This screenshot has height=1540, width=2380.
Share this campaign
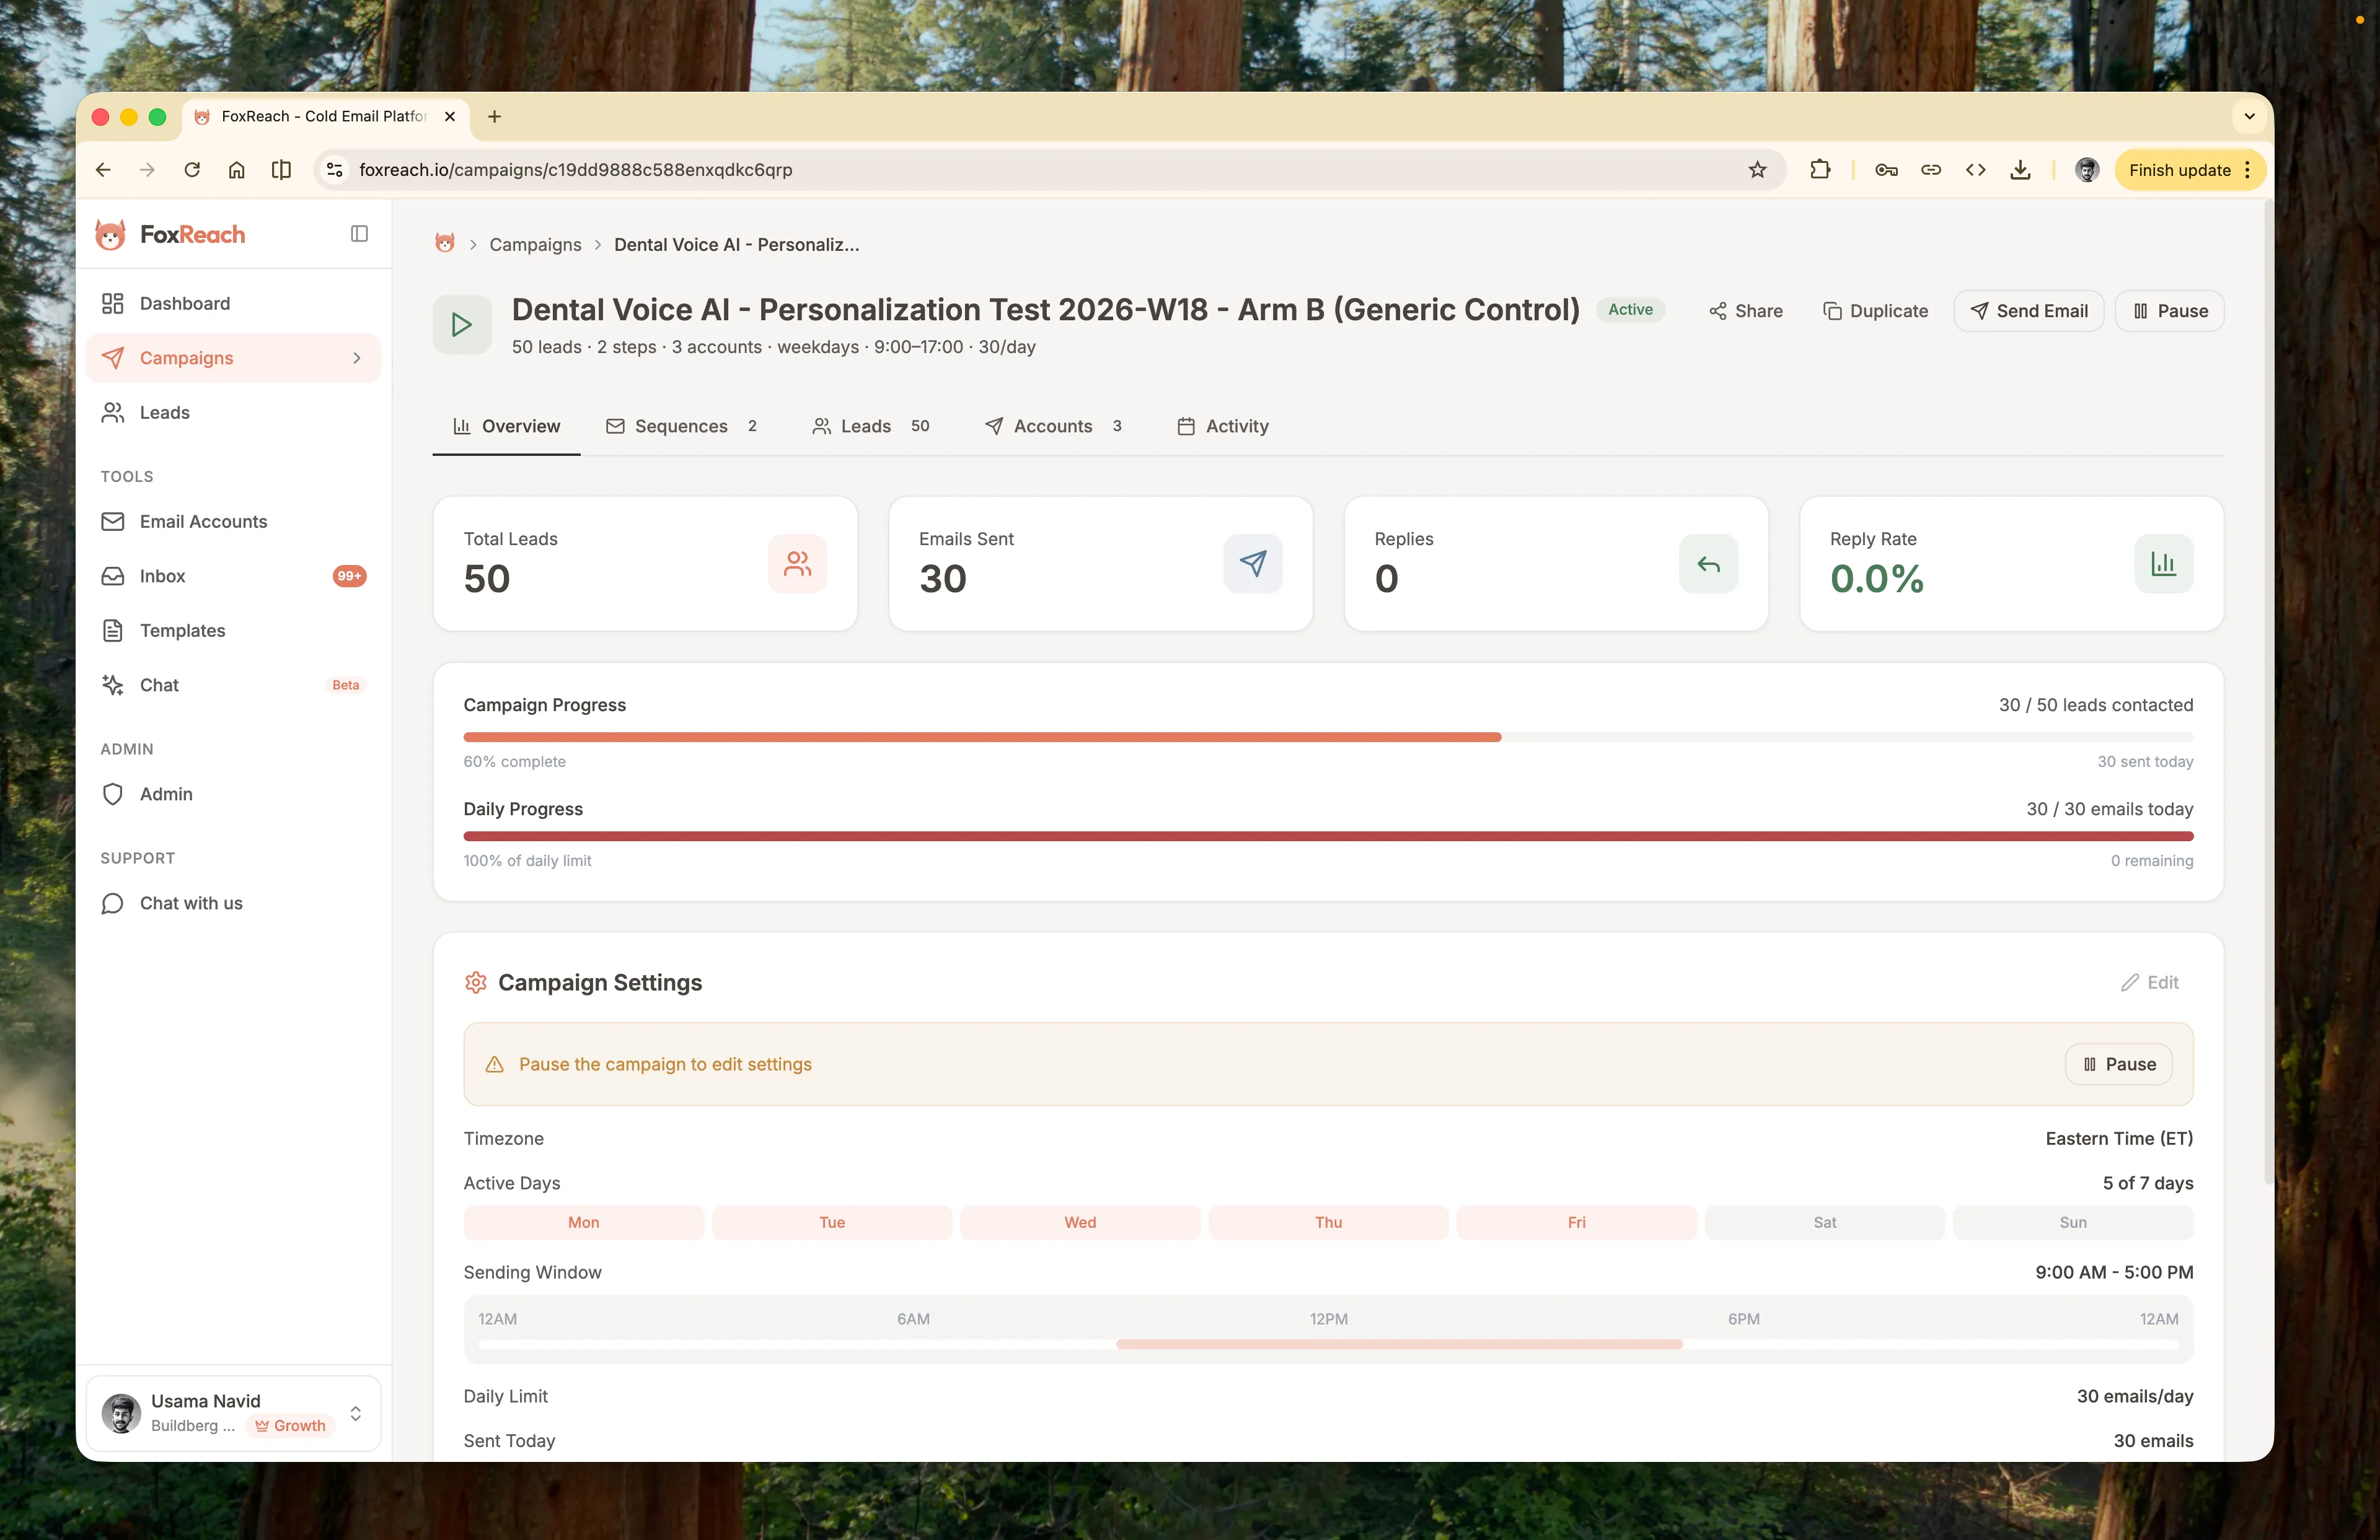point(1745,311)
